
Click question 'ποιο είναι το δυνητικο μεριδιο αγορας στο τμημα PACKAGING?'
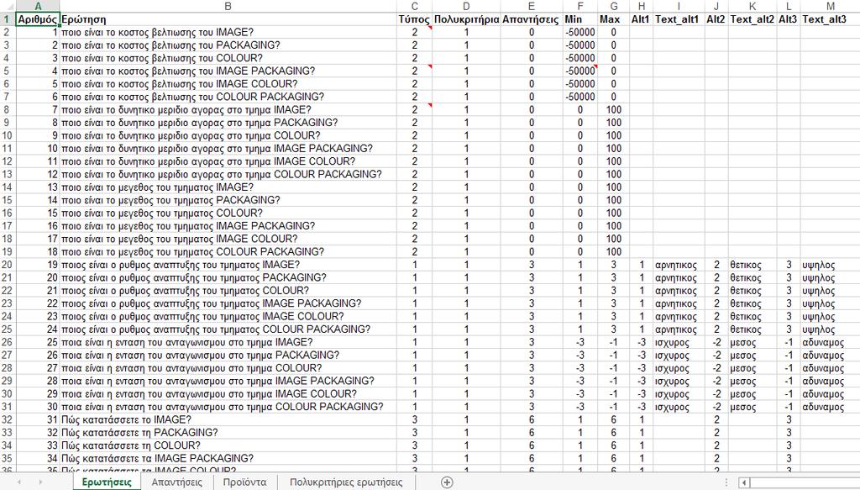coord(228,123)
